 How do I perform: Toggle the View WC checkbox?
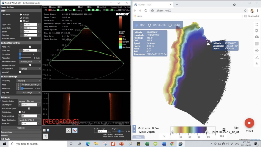(x=20, y=72)
